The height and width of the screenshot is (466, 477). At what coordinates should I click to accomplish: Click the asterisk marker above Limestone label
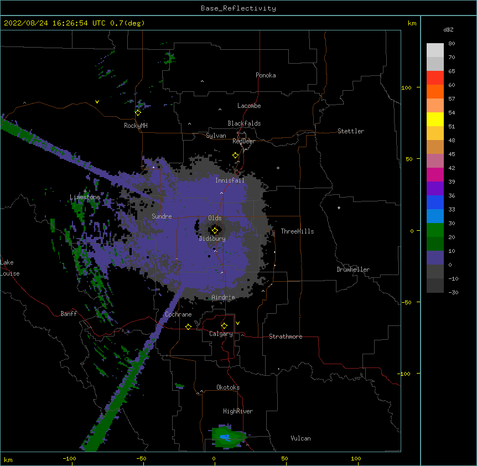tap(85, 191)
